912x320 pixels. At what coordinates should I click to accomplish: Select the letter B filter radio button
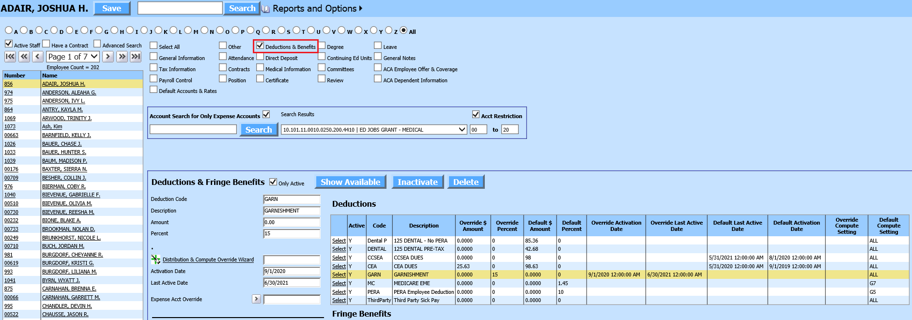pos(24,30)
